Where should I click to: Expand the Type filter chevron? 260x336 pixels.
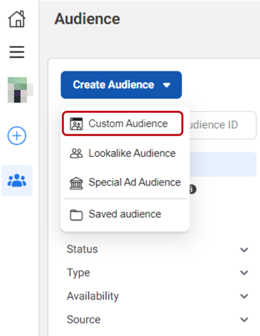[244, 273]
